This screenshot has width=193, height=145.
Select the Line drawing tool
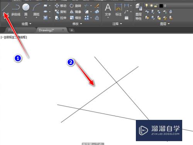tap(5, 9)
